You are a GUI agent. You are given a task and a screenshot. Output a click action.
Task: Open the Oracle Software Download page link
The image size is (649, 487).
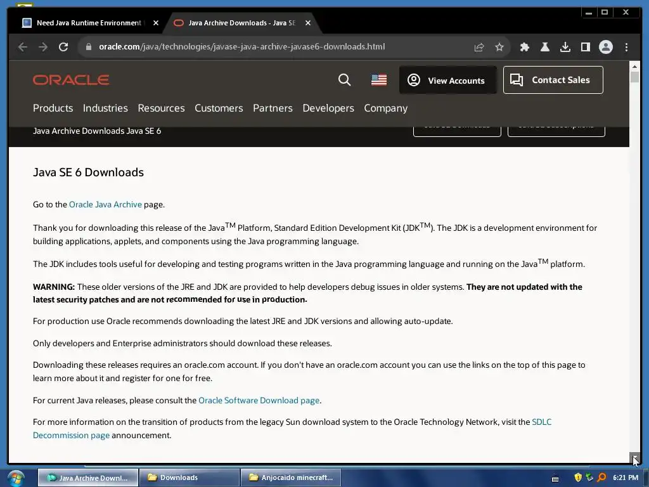[259, 401]
